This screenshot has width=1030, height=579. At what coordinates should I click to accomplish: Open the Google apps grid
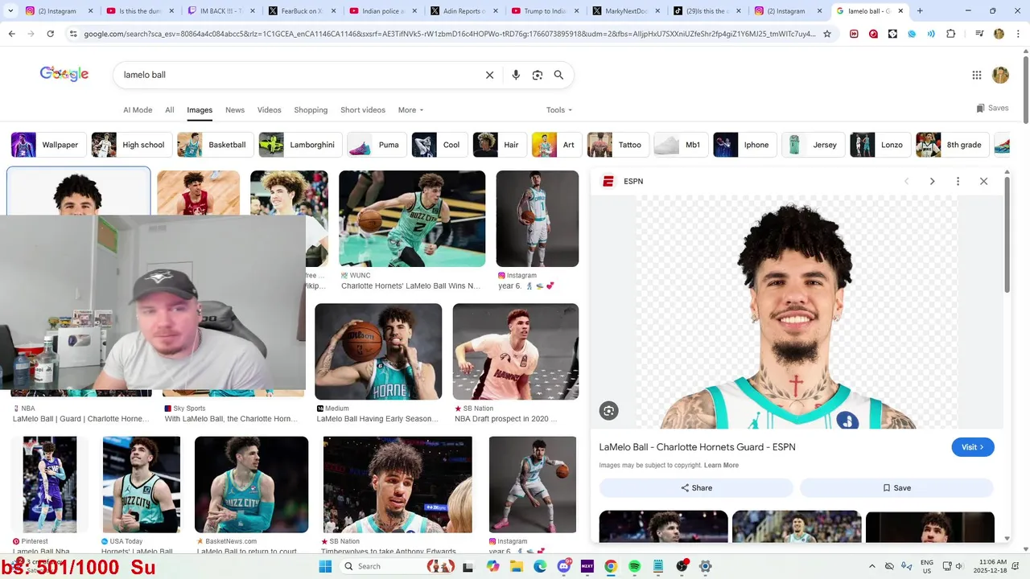click(977, 75)
